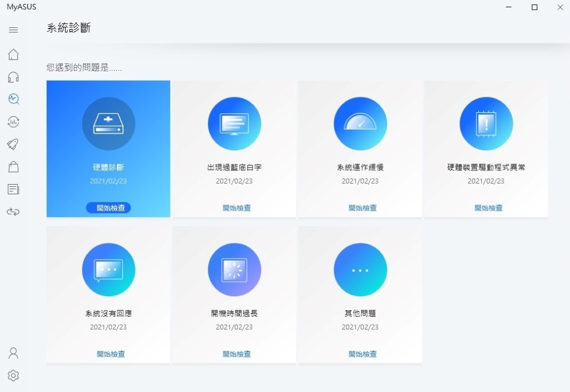Select the 硬體診斷 drive icon tile
This screenshot has height=392, width=570.
click(108, 124)
